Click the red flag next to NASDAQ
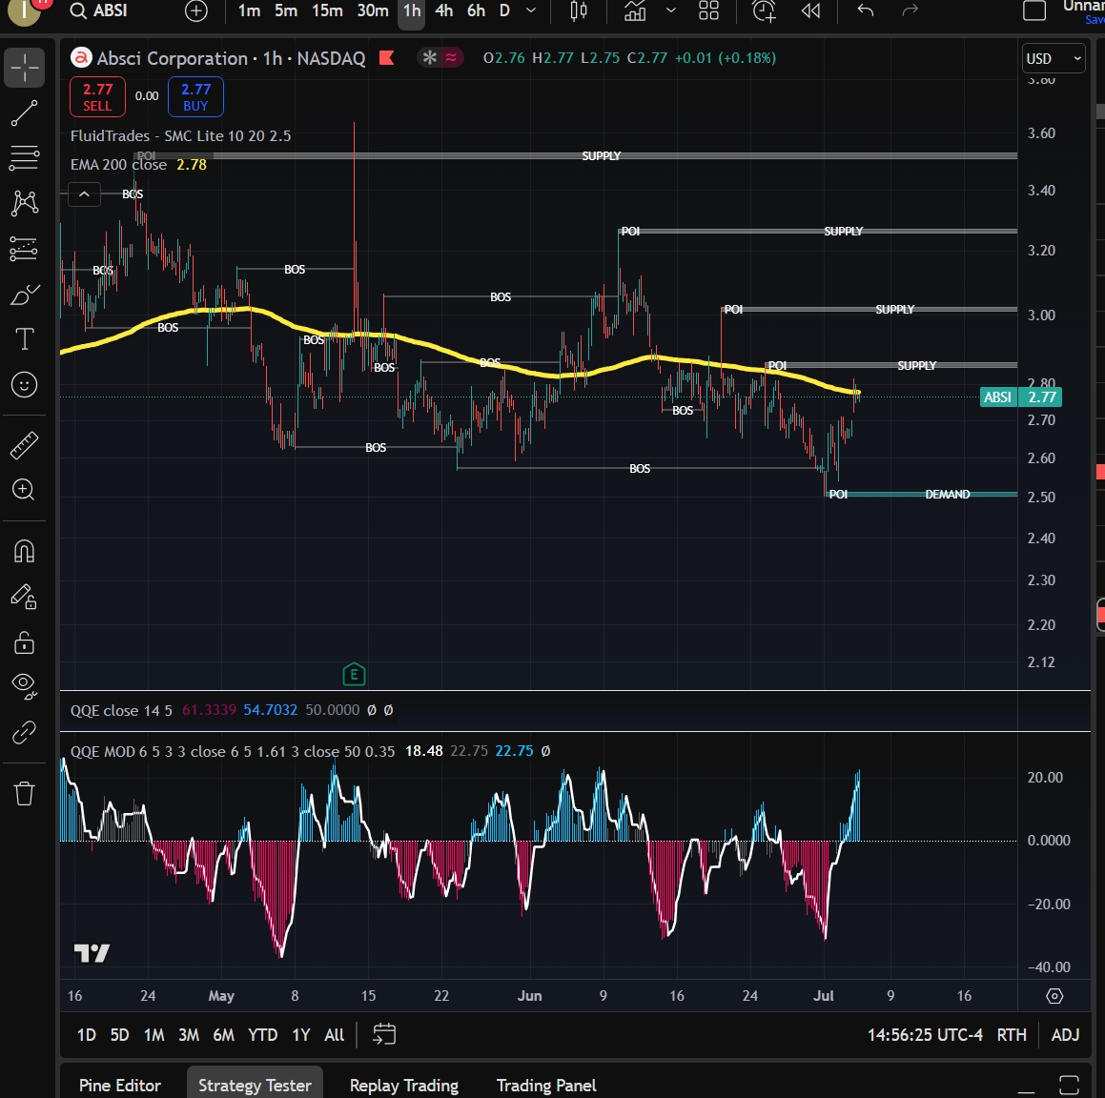 pos(386,58)
